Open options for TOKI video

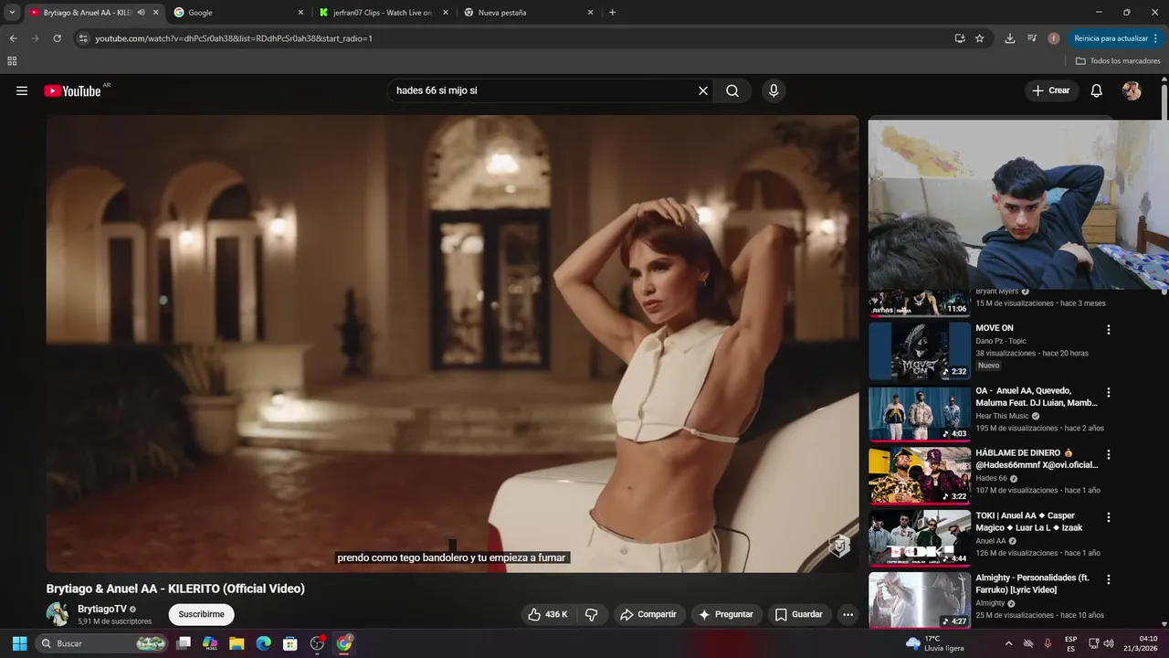pos(1109,517)
